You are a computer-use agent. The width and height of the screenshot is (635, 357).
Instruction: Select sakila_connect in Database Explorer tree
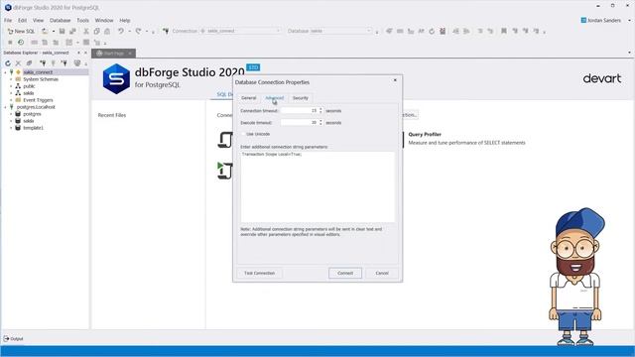38,72
